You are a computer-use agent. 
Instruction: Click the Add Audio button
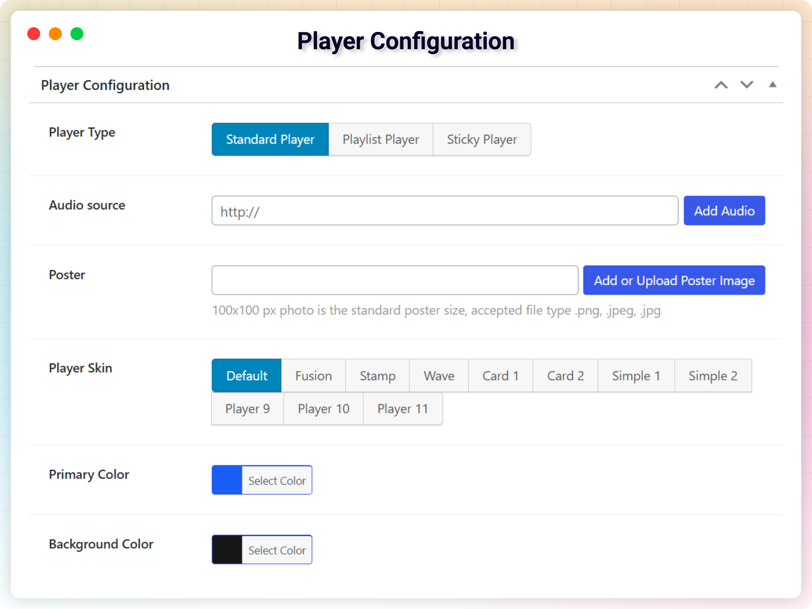[724, 211]
